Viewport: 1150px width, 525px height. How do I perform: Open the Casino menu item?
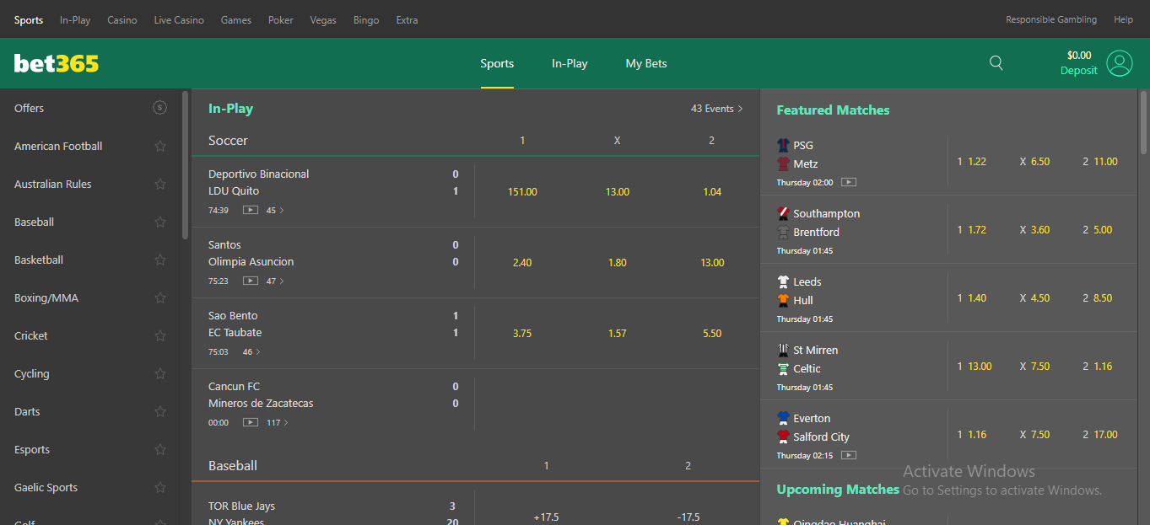[121, 19]
